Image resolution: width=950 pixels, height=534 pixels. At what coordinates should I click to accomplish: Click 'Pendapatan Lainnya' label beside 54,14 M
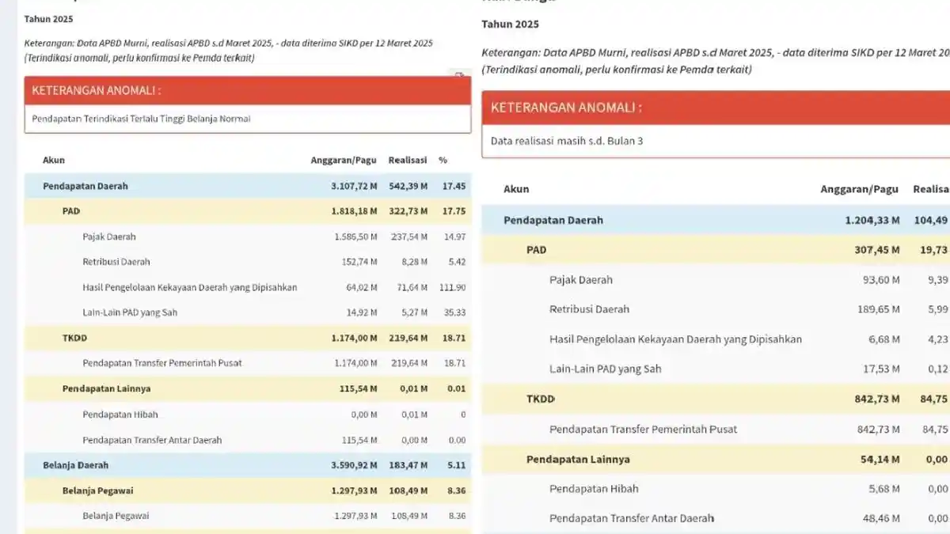click(x=578, y=459)
